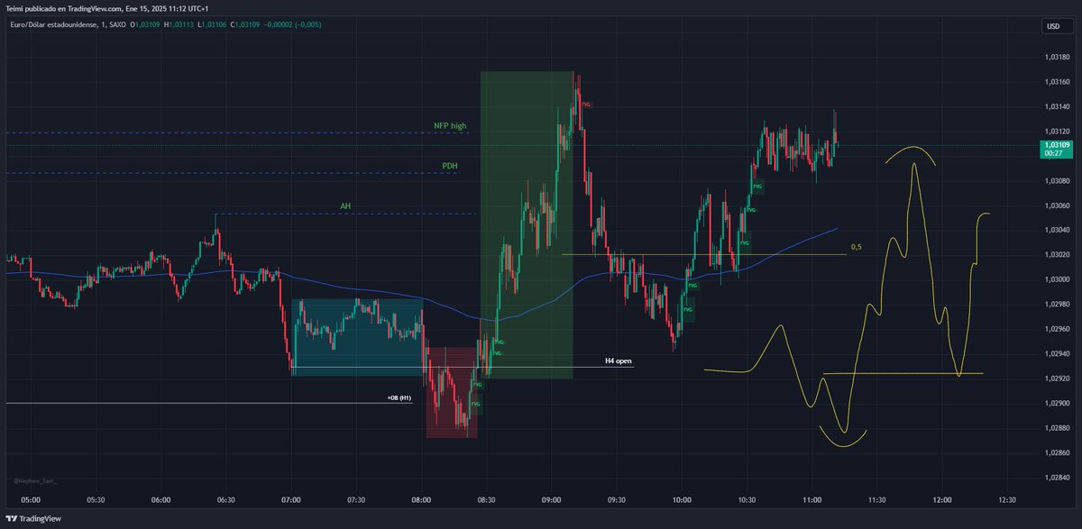1082x529 pixels.
Task: Click time axis label 05:30
Action: (x=96, y=499)
